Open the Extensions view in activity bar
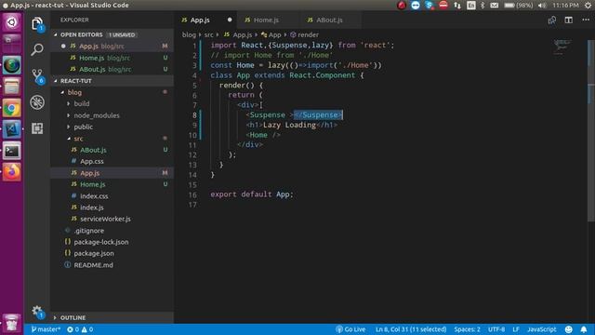 [x=37, y=128]
